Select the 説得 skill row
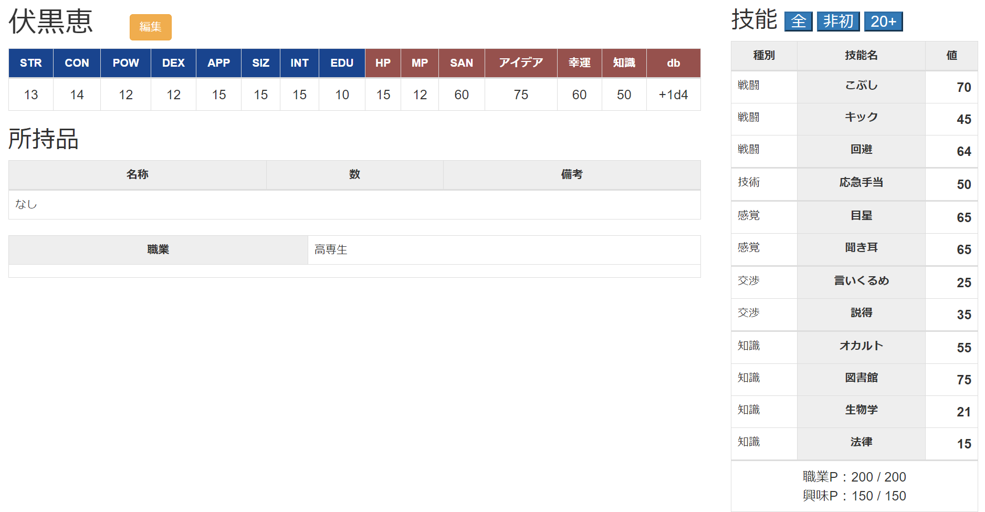 pos(854,315)
